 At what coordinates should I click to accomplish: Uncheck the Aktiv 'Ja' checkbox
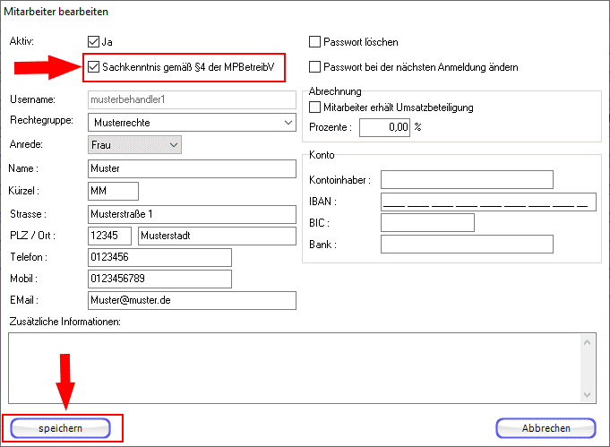tap(94, 41)
